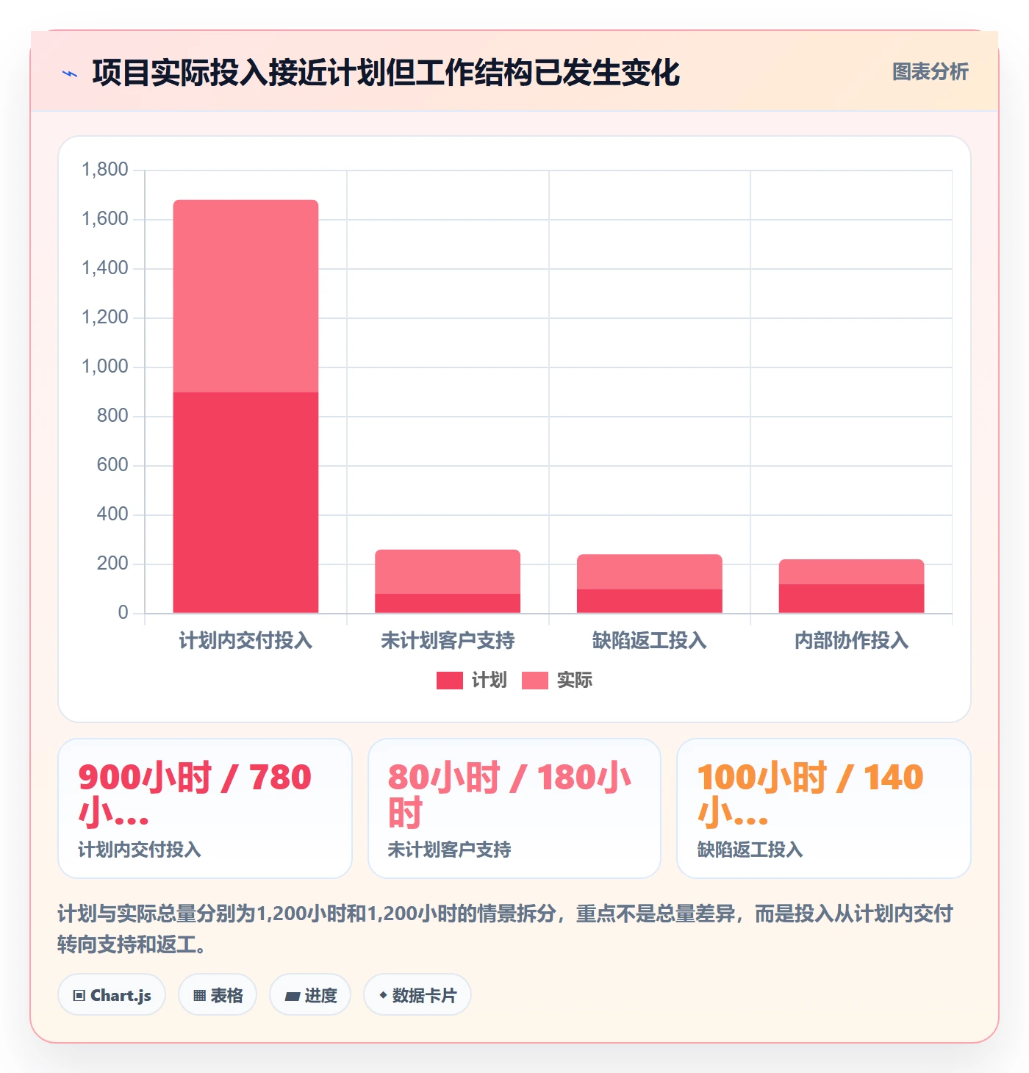Click the dark 计划 segment of the 内部协作投入 bar
The image size is (1029, 1073).
851,598
